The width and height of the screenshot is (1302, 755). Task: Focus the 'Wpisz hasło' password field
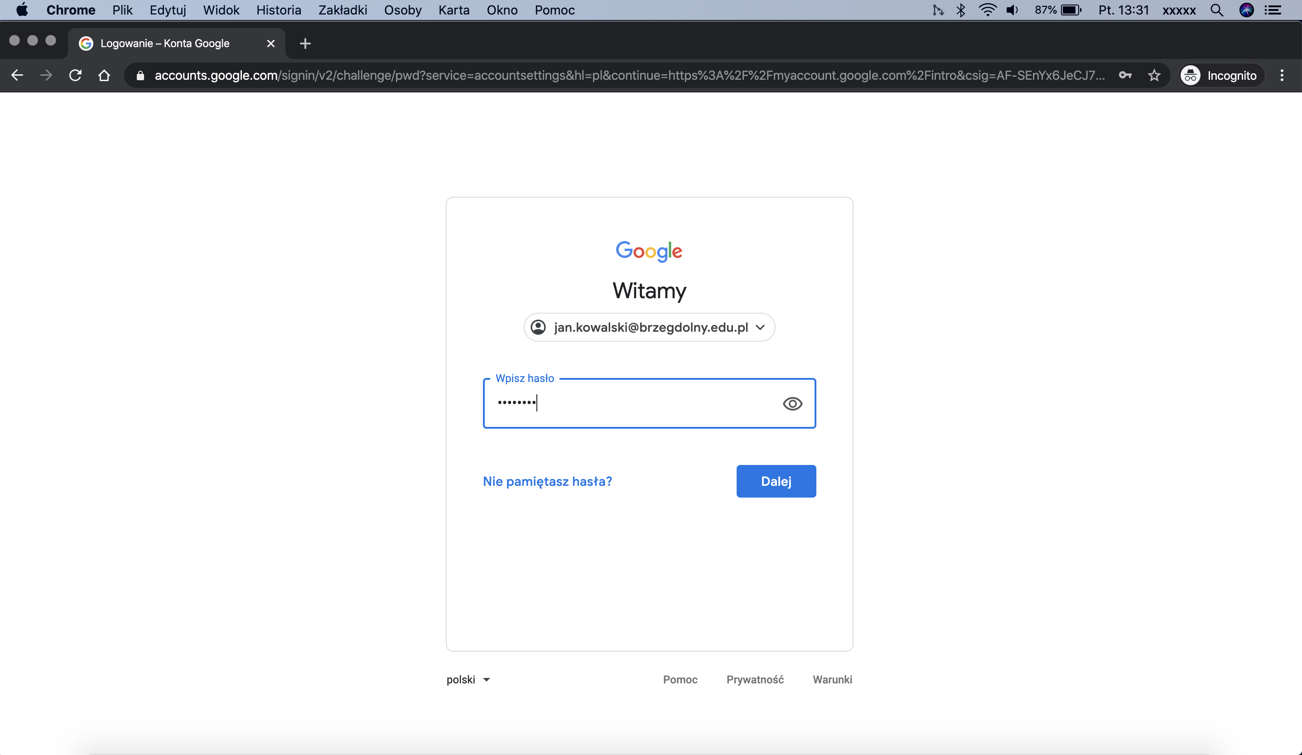649,403
